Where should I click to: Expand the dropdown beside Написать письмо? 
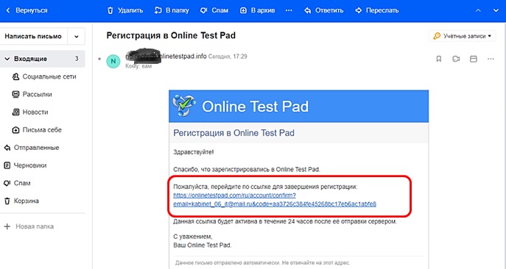[x=77, y=37]
